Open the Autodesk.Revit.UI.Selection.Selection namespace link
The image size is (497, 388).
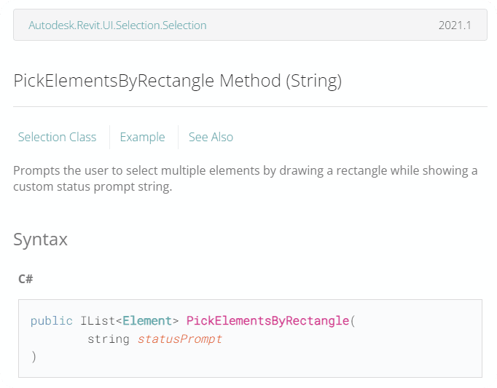tap(117, 25)
